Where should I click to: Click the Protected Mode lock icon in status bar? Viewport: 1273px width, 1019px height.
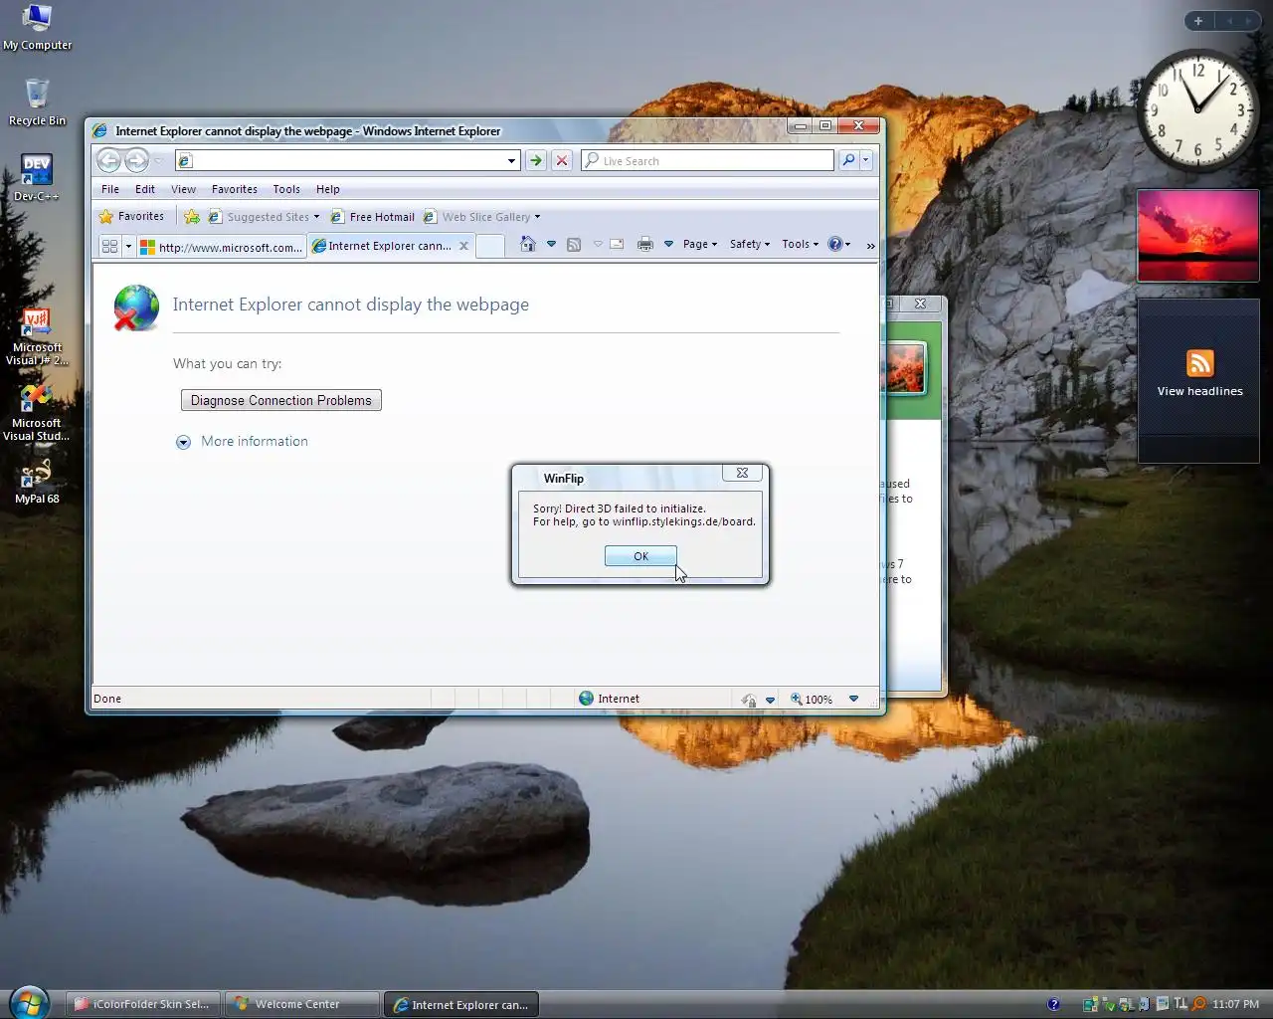[x=748, y=700]
